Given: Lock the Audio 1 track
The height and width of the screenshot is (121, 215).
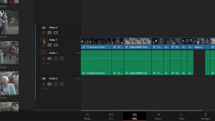Looking at the screenshot, I should coord(43,58).
